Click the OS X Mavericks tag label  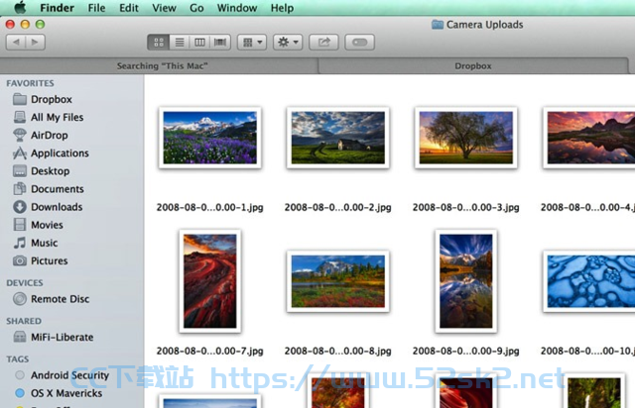point(66,393)
